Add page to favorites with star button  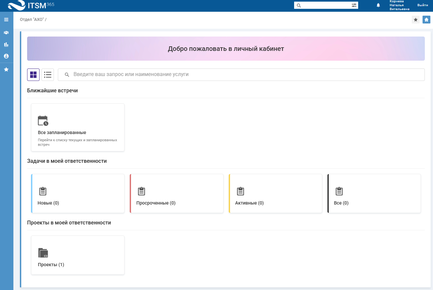(x=415, y=20)
